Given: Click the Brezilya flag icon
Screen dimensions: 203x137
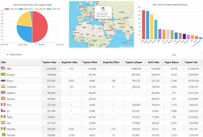Looking at the screenshot, I should (3, 74).
